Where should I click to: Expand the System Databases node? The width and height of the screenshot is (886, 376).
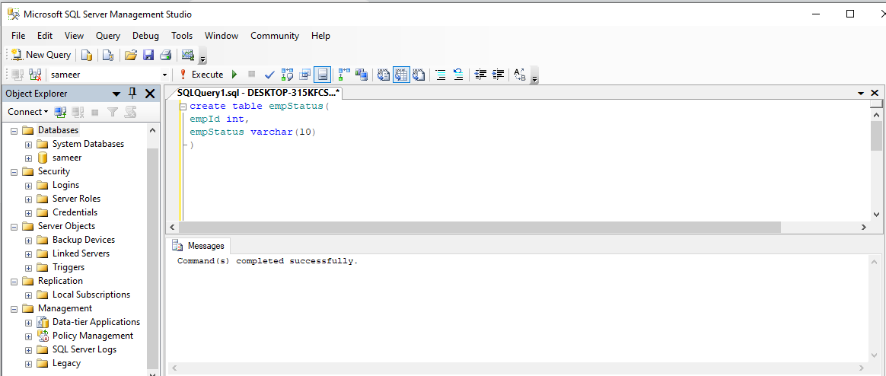point(28,144)
